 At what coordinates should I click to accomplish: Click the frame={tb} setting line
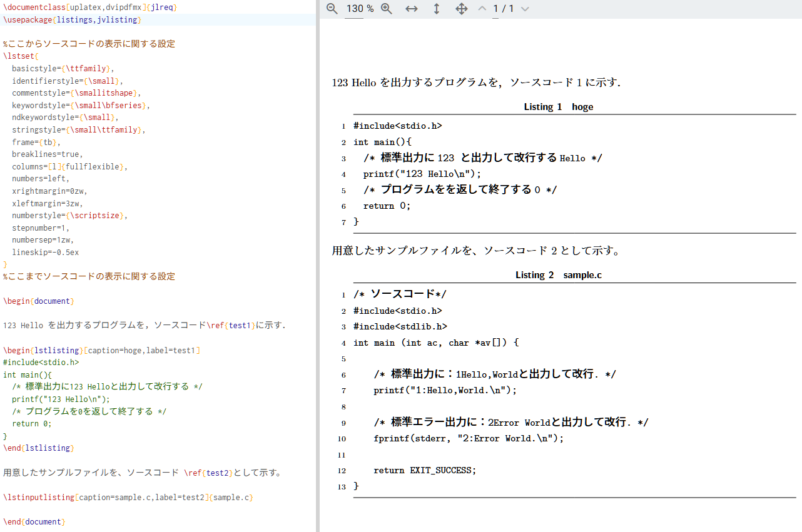click(36, 142)
